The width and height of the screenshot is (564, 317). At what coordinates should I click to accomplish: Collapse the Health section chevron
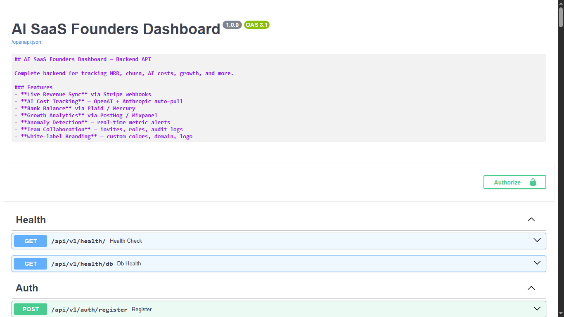(531, 220)
